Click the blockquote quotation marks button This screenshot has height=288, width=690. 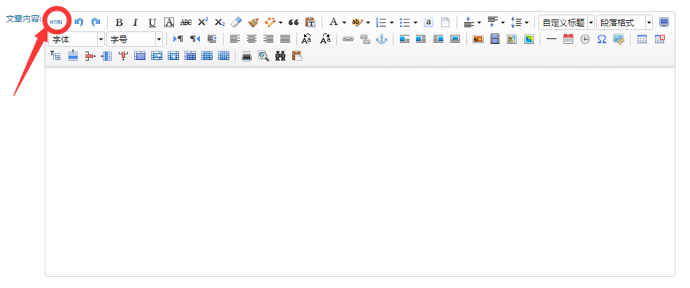294,22
